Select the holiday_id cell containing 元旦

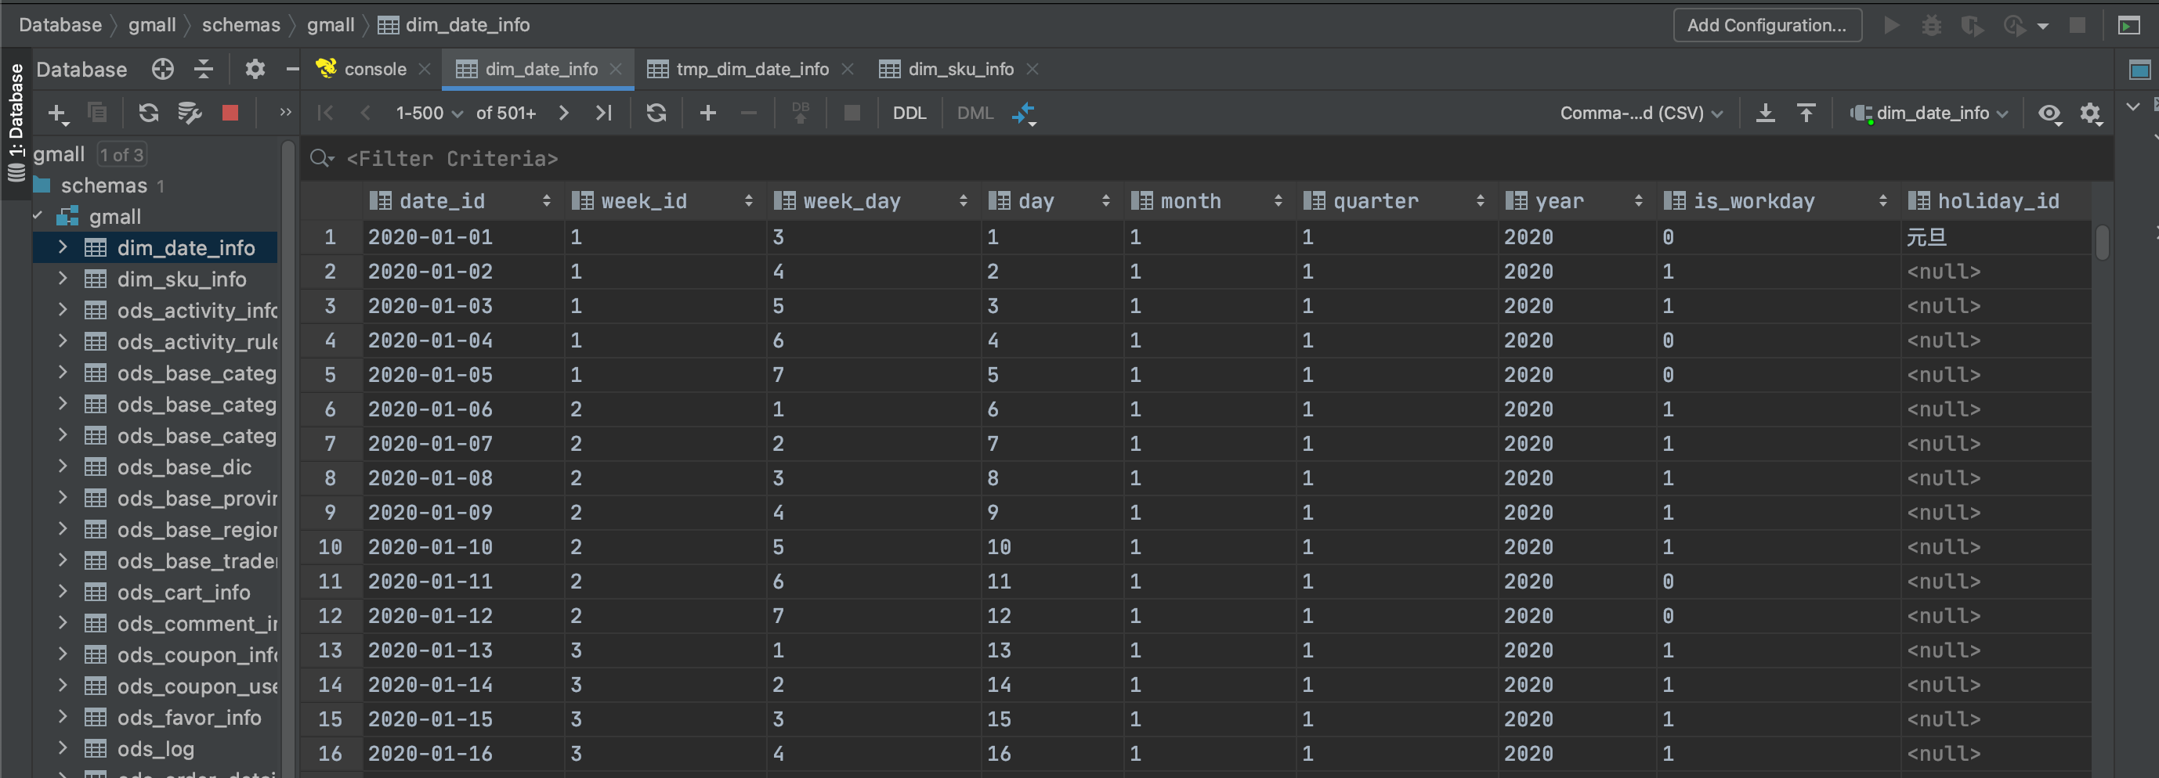click(x=1994, y=237)
